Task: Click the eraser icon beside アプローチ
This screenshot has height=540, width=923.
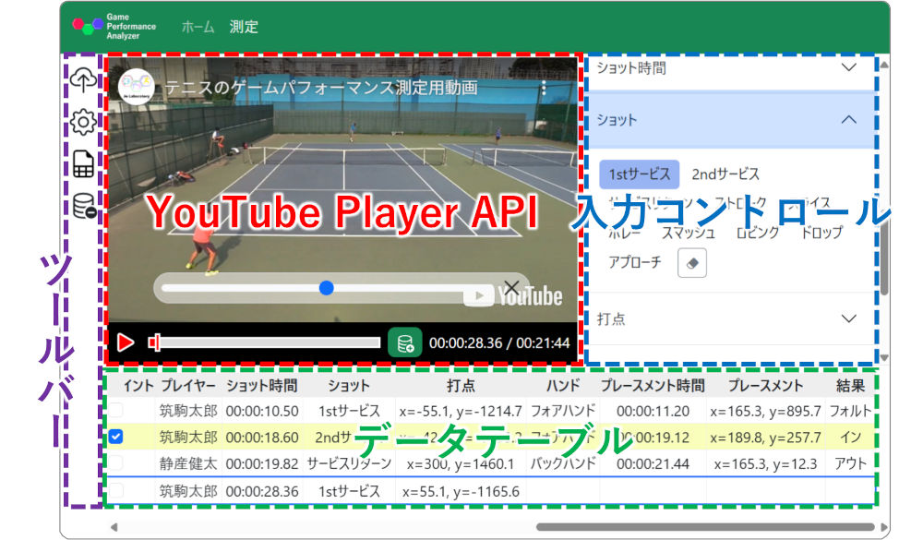Action: click(692, 263)
